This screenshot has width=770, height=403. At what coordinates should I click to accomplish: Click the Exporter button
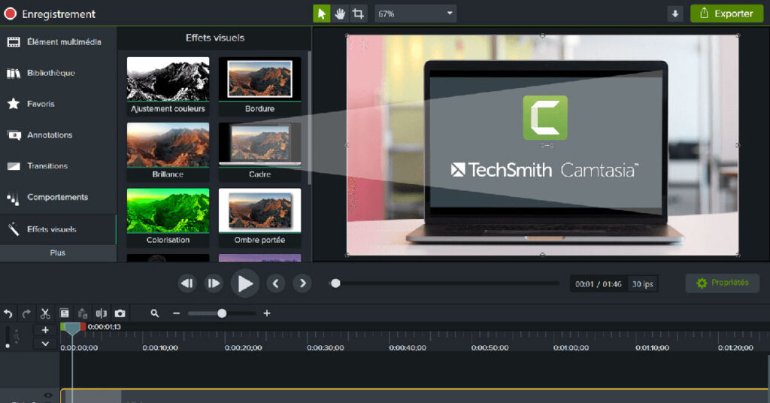pos(727,14)
